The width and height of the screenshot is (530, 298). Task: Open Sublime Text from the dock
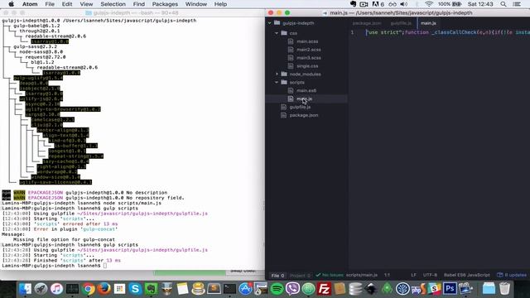[x=214, y=289]
